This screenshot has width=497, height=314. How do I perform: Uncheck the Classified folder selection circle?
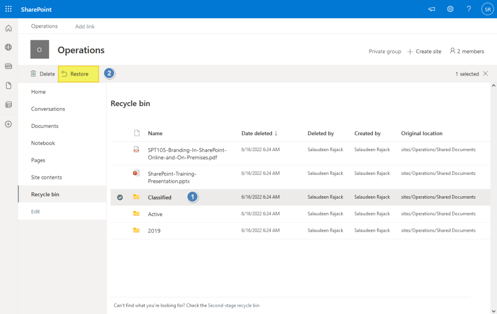120,197
